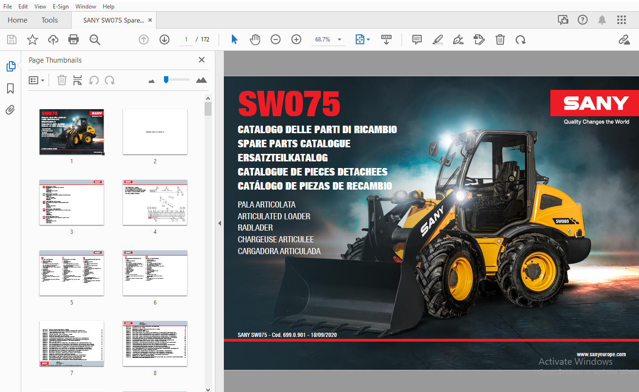The width and height of the screenshot is (639, 392).
Task: Open the Sign document tool
Action: (x=459, y=40)
